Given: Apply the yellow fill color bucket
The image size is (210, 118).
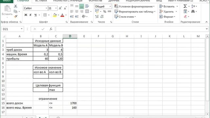Looking at the screenshot, I should [55, 15].
